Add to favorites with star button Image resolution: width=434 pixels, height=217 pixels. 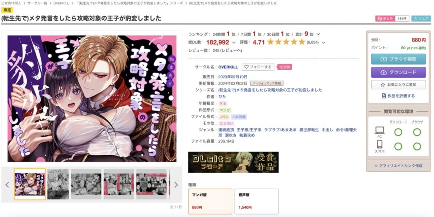(398, 85)
